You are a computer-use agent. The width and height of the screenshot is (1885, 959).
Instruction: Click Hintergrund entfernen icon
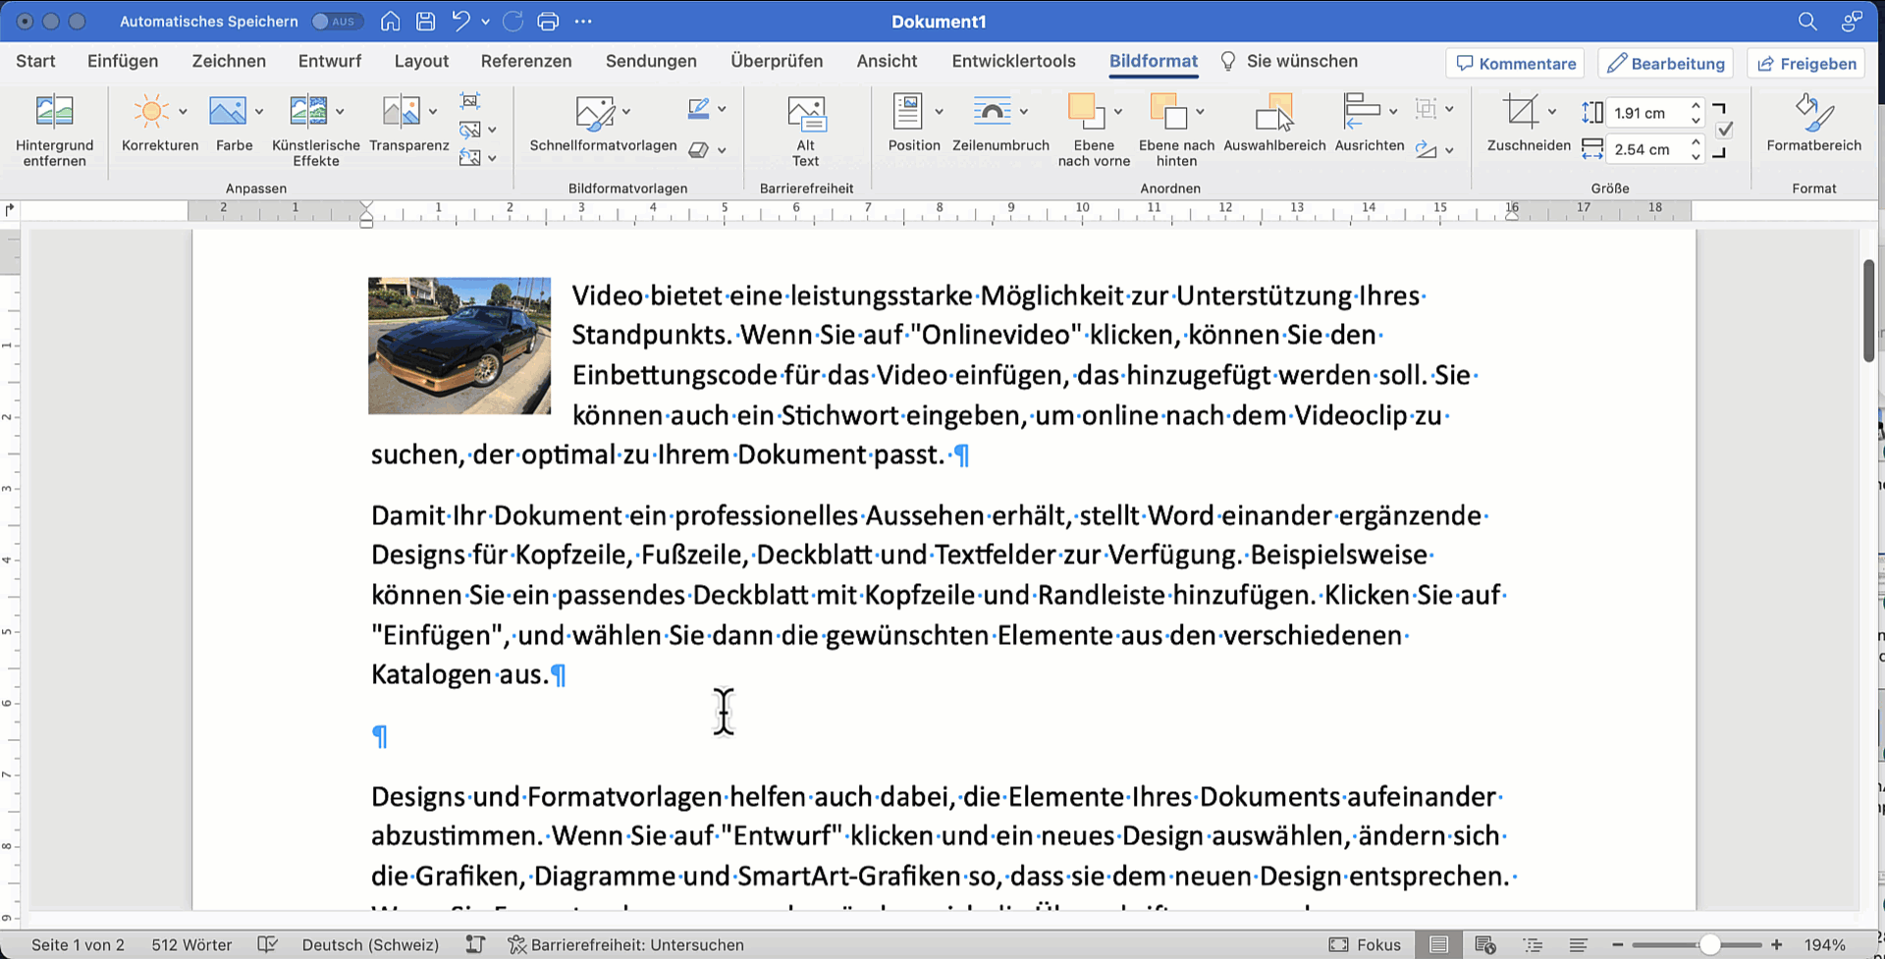[54, 113]
